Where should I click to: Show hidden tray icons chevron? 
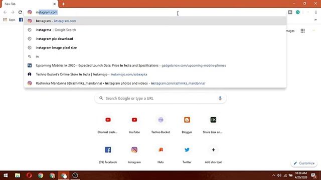(x=274, y=175)
